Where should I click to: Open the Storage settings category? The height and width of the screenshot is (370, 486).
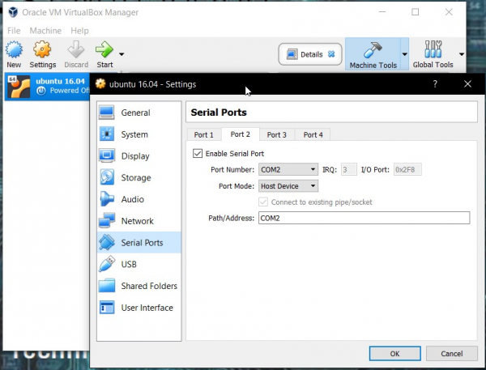point(135,177)
